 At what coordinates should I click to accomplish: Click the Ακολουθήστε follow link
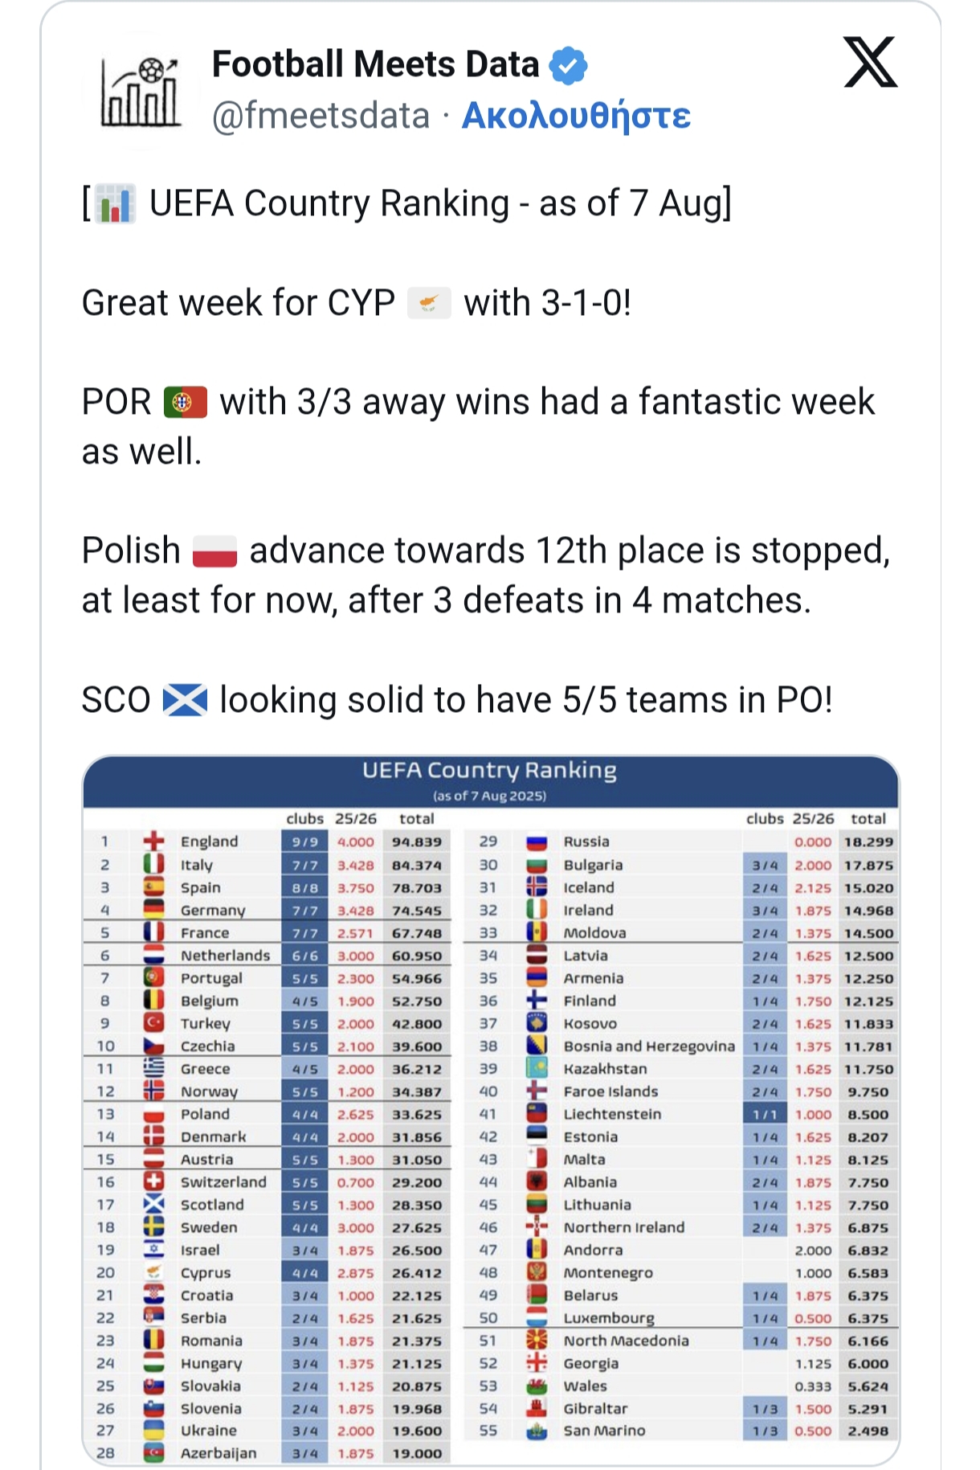pyautogui.click(x=576, y=115)
